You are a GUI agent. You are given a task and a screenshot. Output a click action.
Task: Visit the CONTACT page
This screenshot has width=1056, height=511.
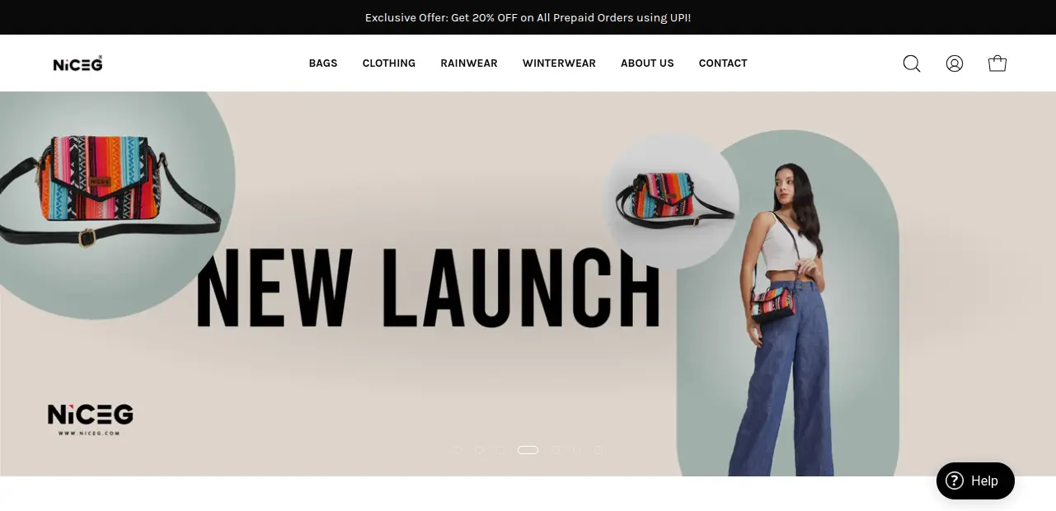pos(723,63)
